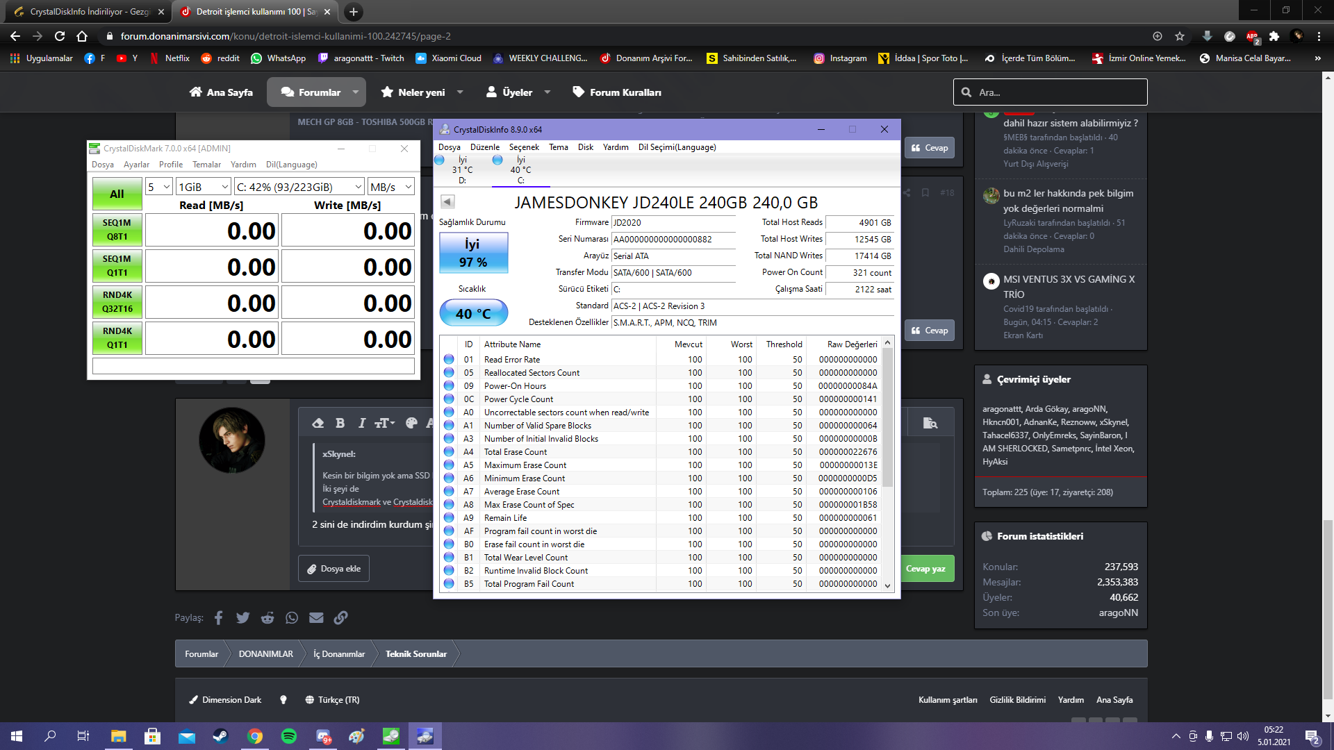Run all benchmarks with the All button
Viewport: 1334px width, 750px height.
click(x=117, y=194)
